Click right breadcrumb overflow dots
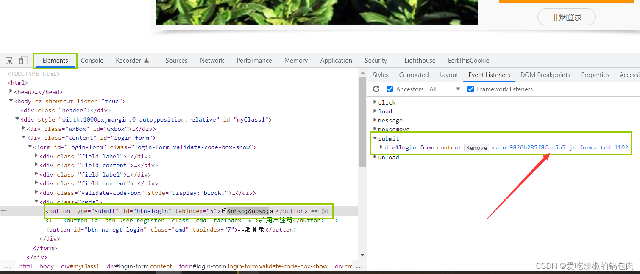 [359, 267]
